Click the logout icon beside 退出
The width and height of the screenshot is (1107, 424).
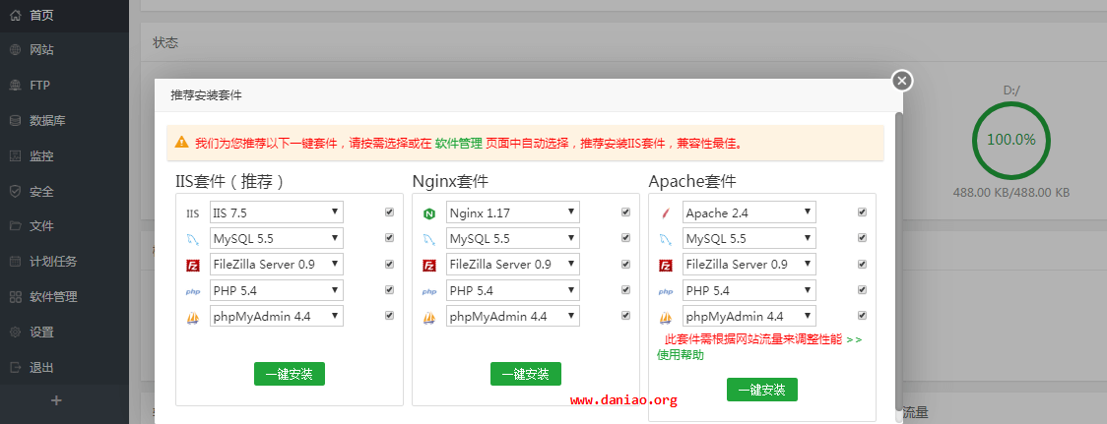(16, 368)
